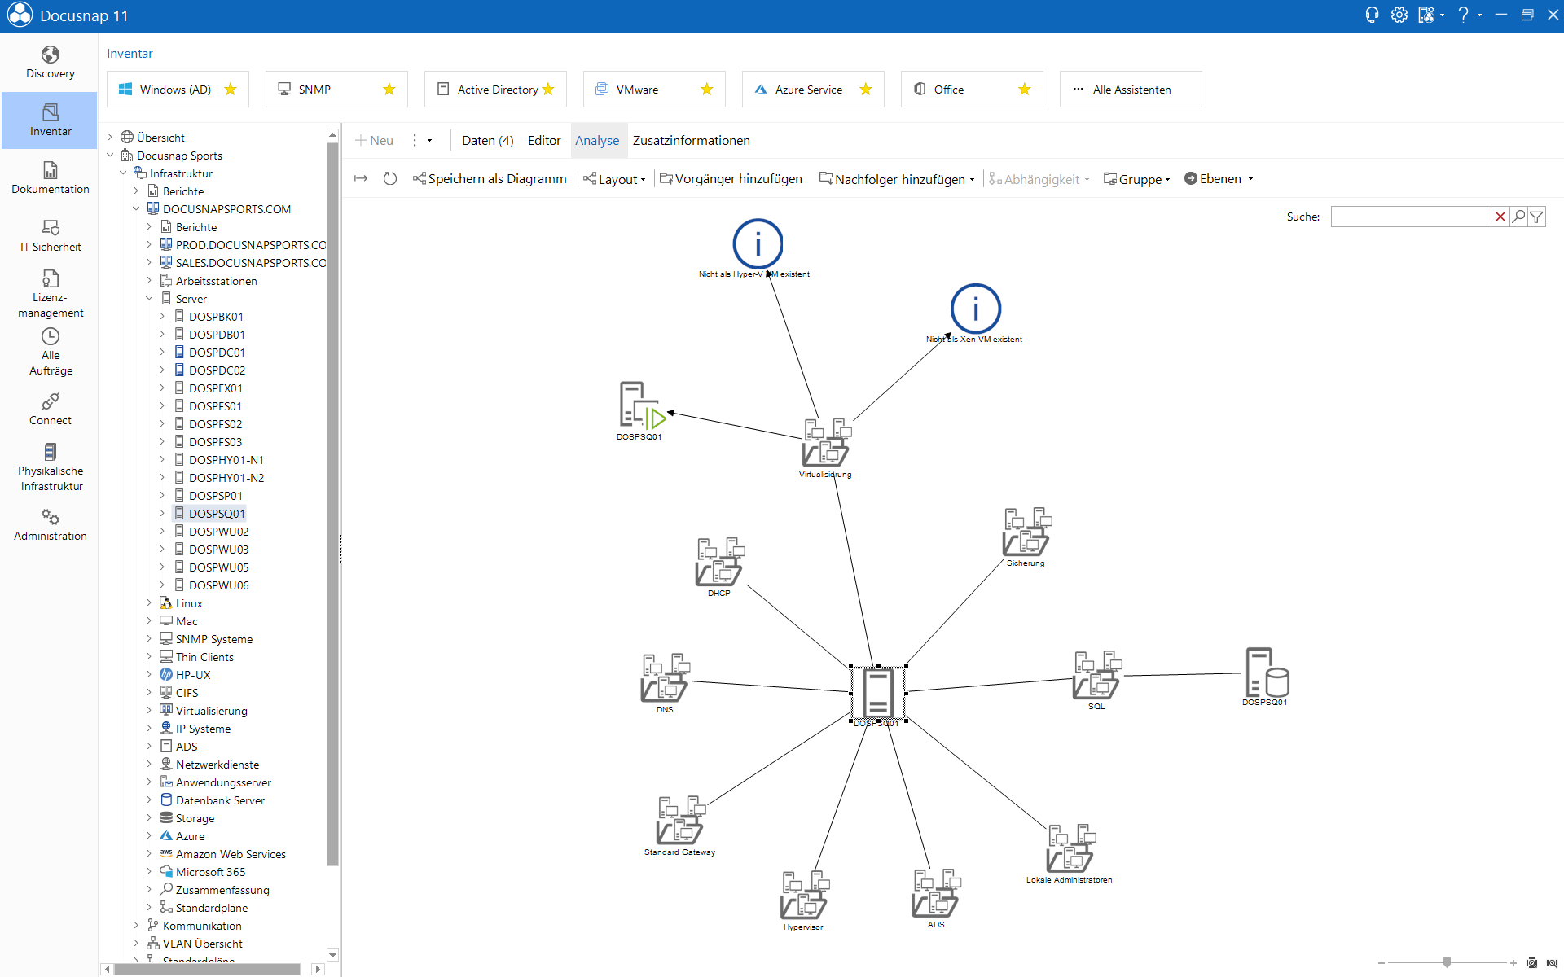This screenshot has width=1564, height=977.
Task: Click the Inventar breadcrumb heading
Action: (x=130, y=54)
